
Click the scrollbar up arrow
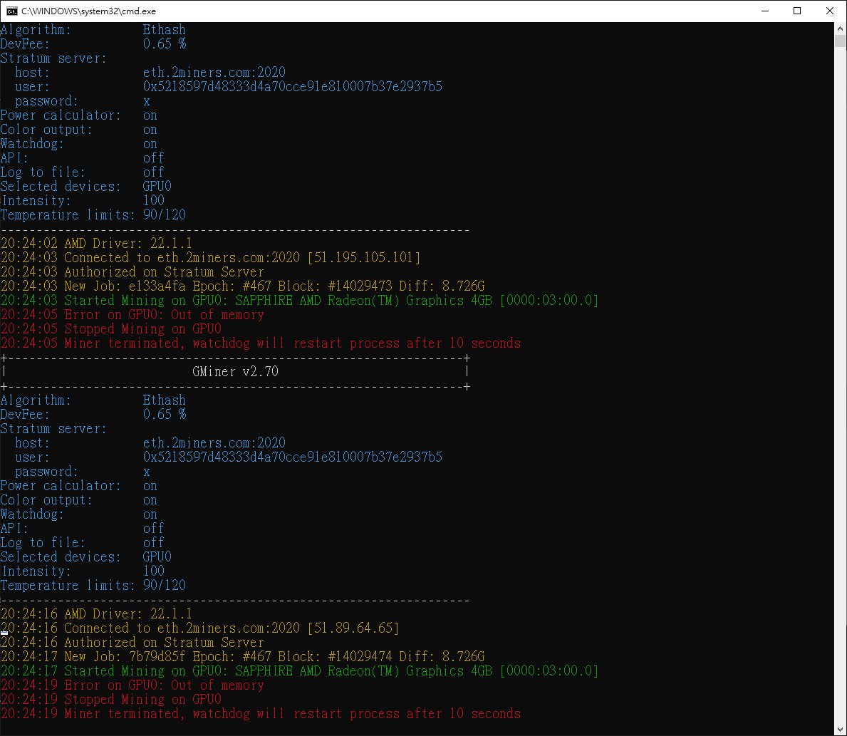click(x=841, y=28)
